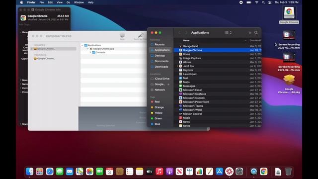Collapse the General section in Chrome Info window

pyautogui.click(x=20, y=32)
